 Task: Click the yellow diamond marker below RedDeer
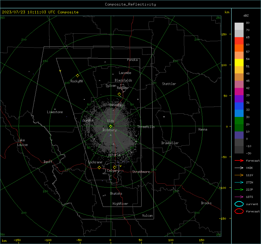coord(119,94)
